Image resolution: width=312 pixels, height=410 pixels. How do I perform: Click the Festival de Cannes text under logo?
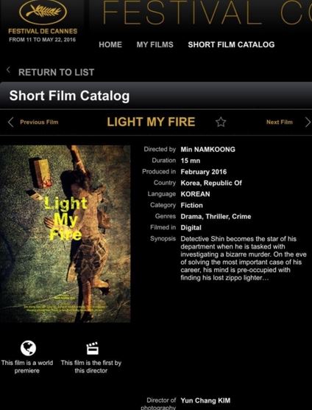(43, 32)
